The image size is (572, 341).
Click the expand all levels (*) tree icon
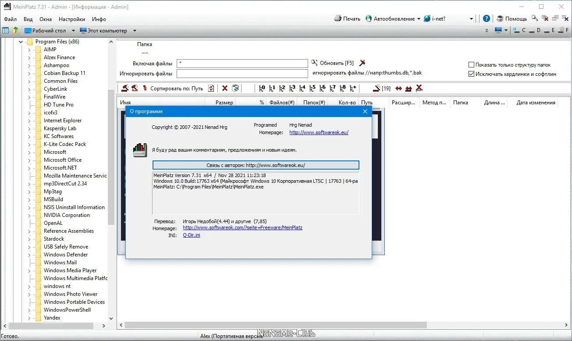point(353,88)
